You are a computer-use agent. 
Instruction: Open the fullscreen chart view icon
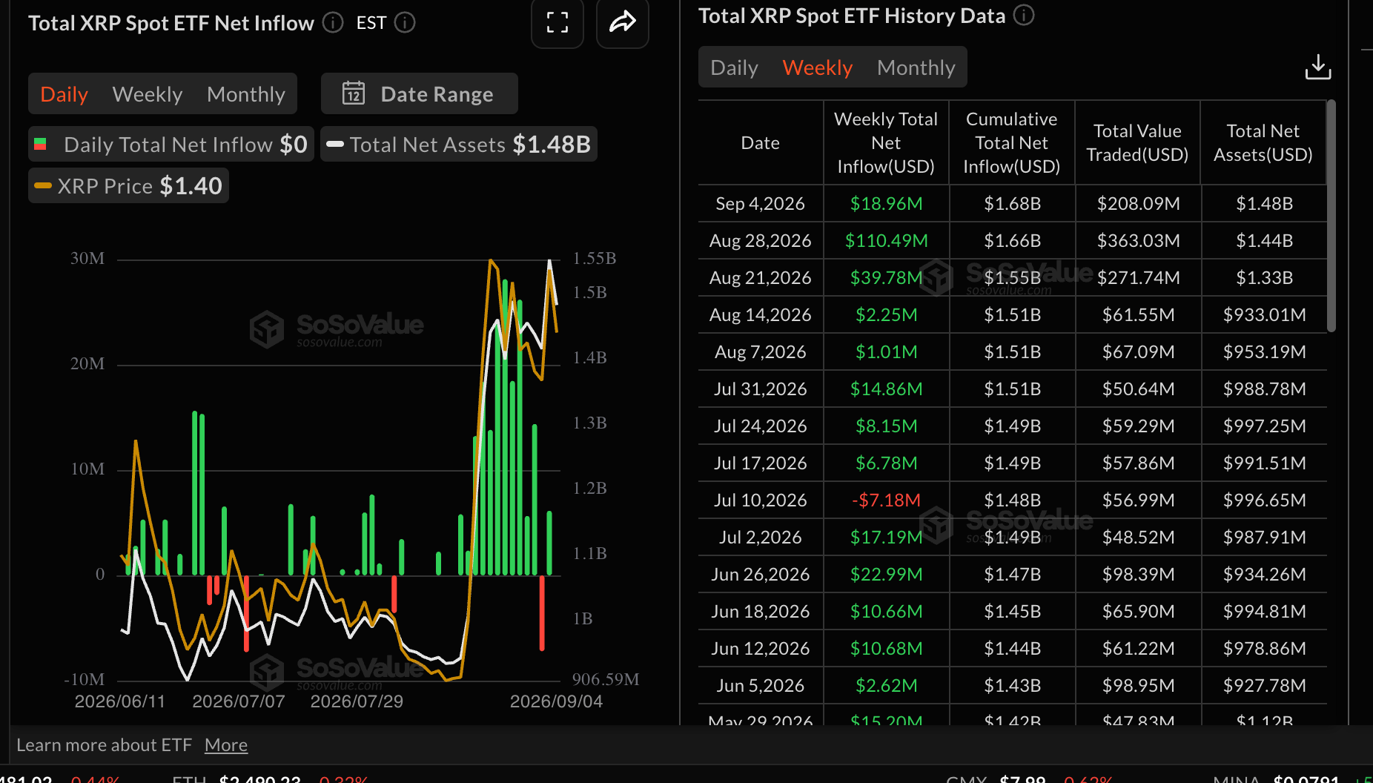tap(558, 22)
